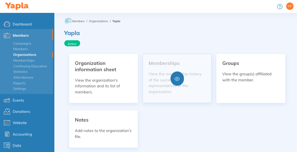Screen dimensions: 297x152
Task: Click the Yapla breadcrumb text
Action: click(116, 21)
